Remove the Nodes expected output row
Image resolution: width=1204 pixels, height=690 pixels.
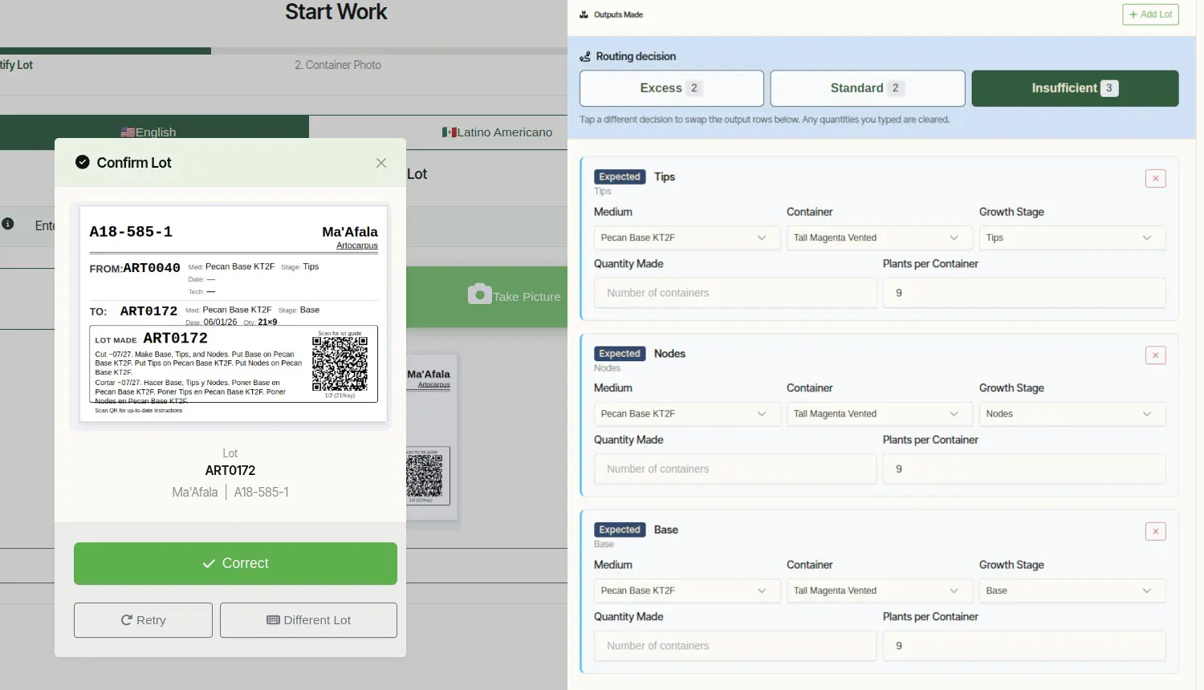coord(1156,355)
